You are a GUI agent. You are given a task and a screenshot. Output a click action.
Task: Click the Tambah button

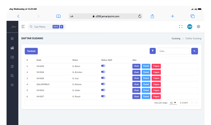click(31, 51)
